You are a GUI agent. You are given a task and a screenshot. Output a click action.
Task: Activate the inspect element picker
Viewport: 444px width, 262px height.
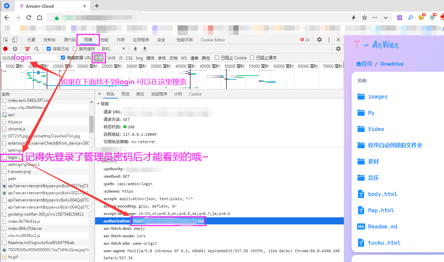coord(6,40)
